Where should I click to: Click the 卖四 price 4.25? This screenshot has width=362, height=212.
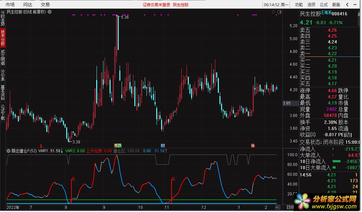click(332, 36)
